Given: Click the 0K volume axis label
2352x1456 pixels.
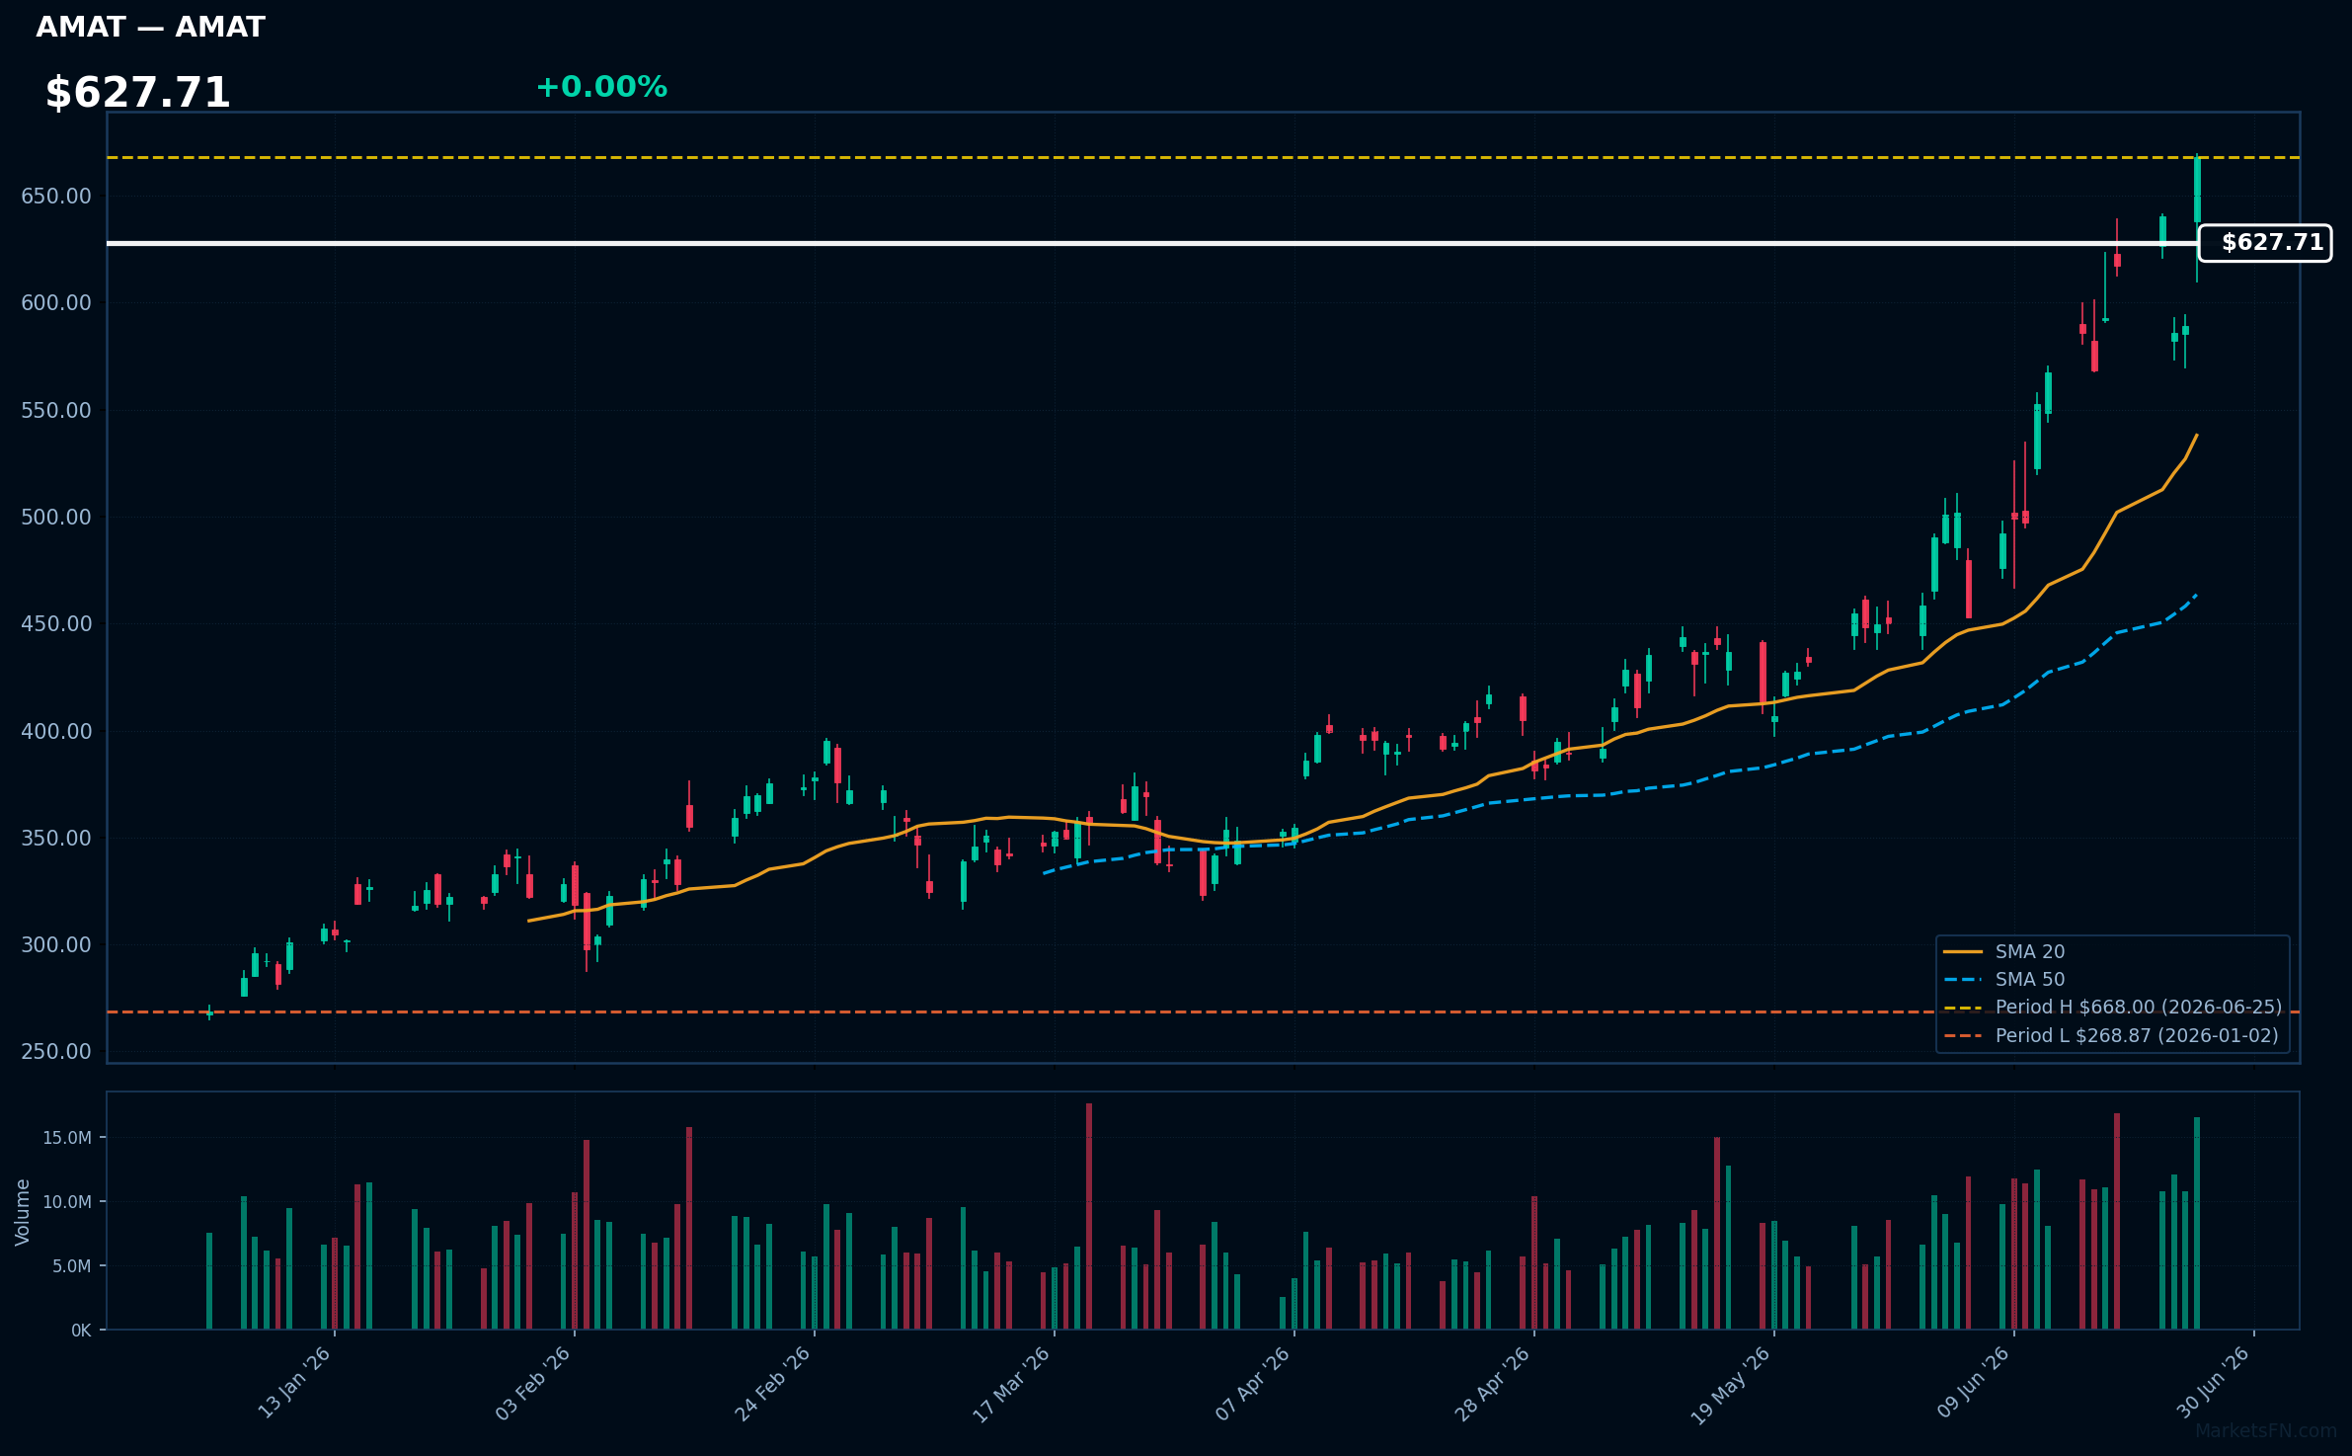Looking at the screenshot, I should tap(81, 1332).
